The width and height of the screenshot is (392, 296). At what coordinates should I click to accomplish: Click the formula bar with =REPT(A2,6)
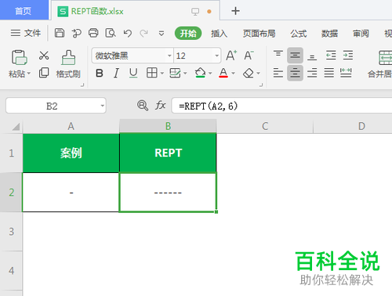[282, 106]
